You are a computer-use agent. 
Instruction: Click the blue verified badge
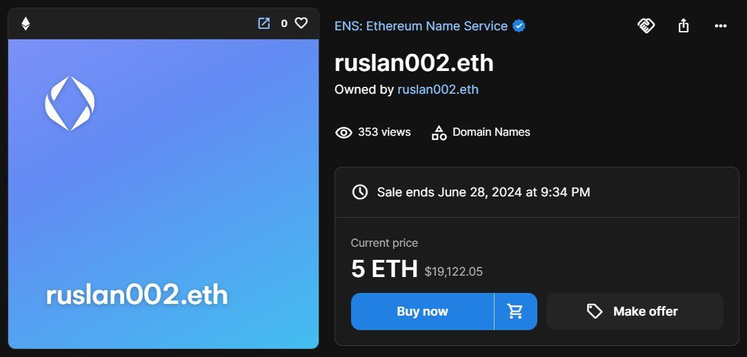[x=519, y=26]
